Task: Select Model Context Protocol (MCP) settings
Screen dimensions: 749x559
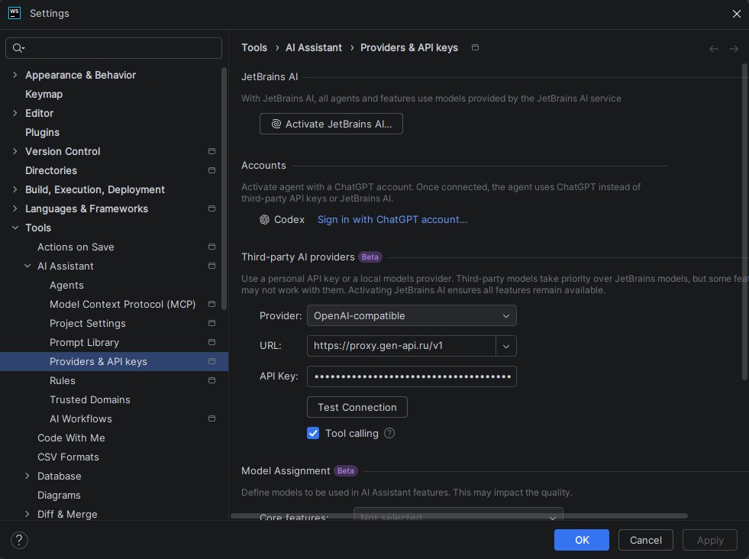Action: click(x=122, y=304)
